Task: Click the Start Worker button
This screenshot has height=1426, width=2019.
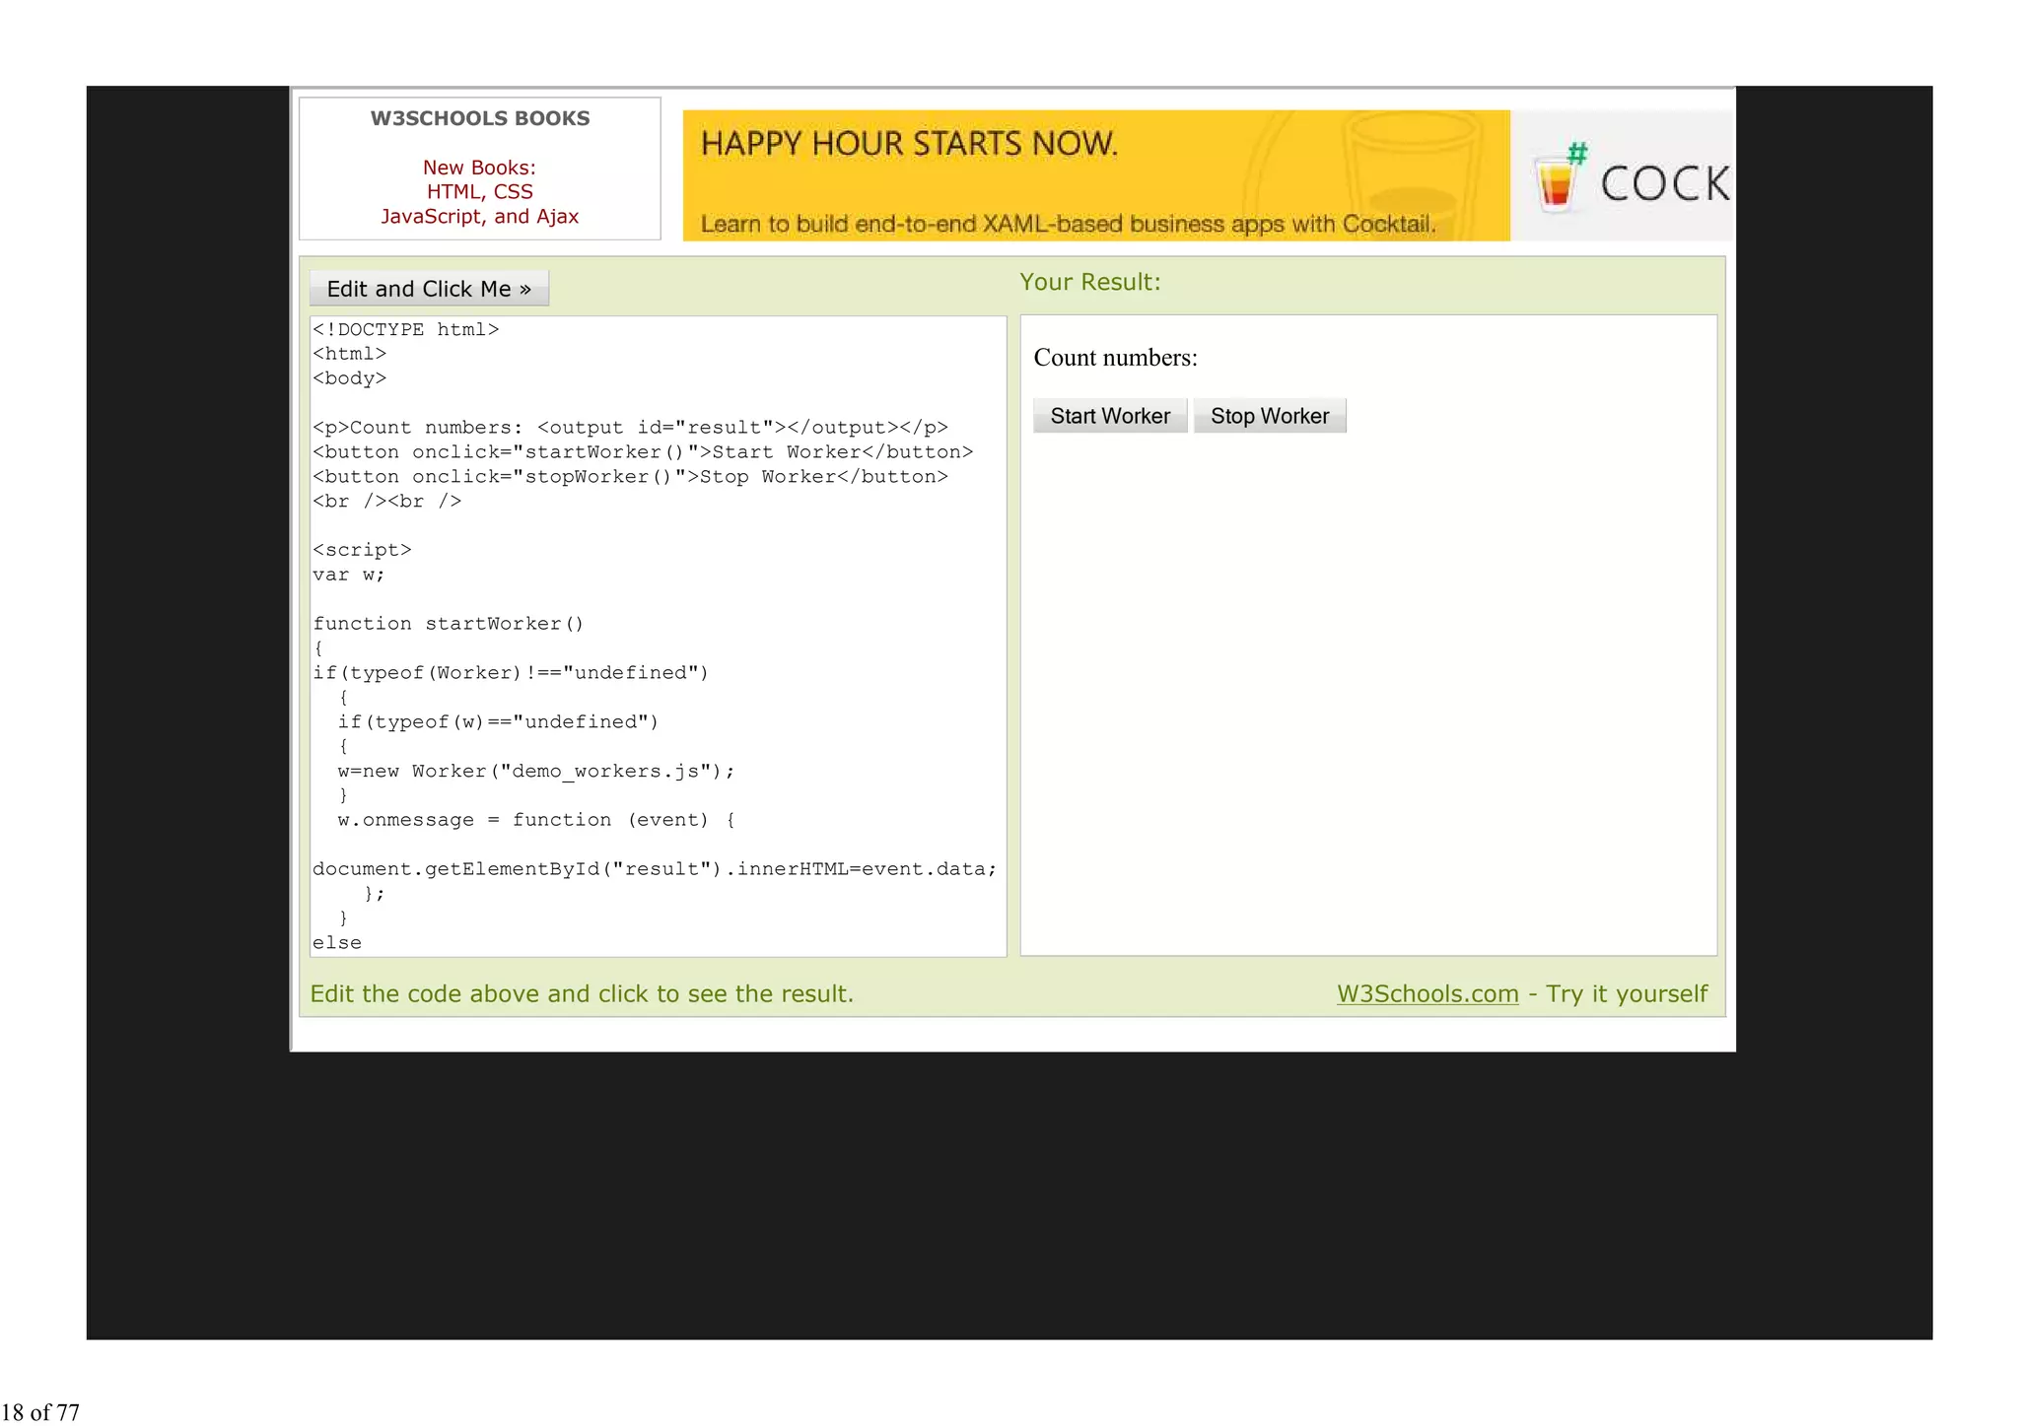Action: pos(1109,416)
